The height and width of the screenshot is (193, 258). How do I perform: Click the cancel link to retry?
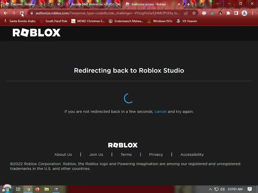pyautogui.click(x=160, y=112)
